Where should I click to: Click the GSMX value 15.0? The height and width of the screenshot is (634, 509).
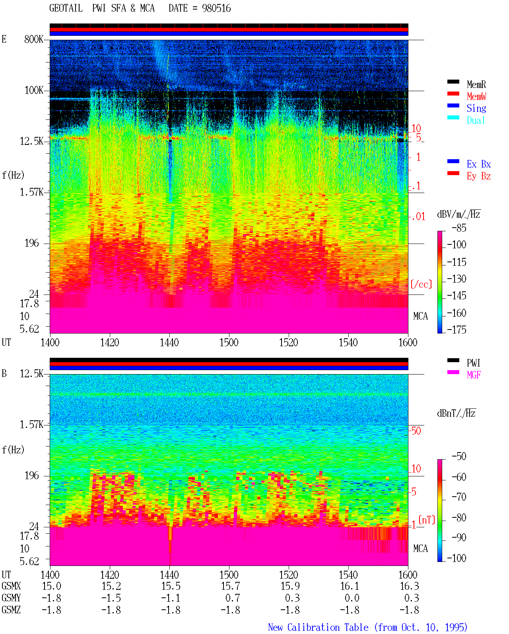coord(52,586)
